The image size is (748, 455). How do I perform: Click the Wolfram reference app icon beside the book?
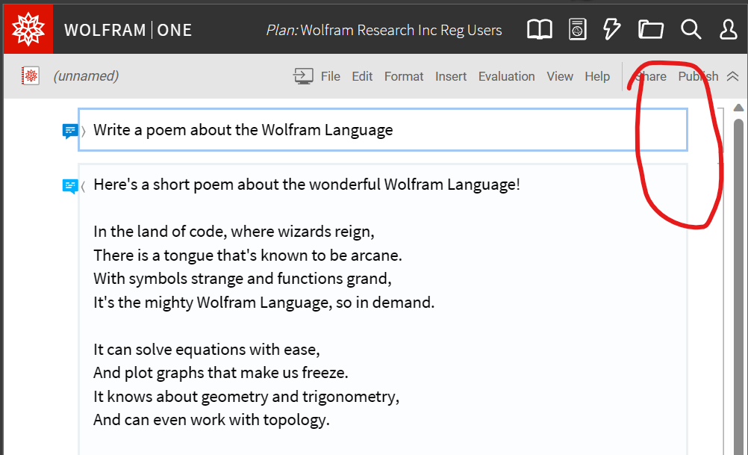[x=577, y=29]
